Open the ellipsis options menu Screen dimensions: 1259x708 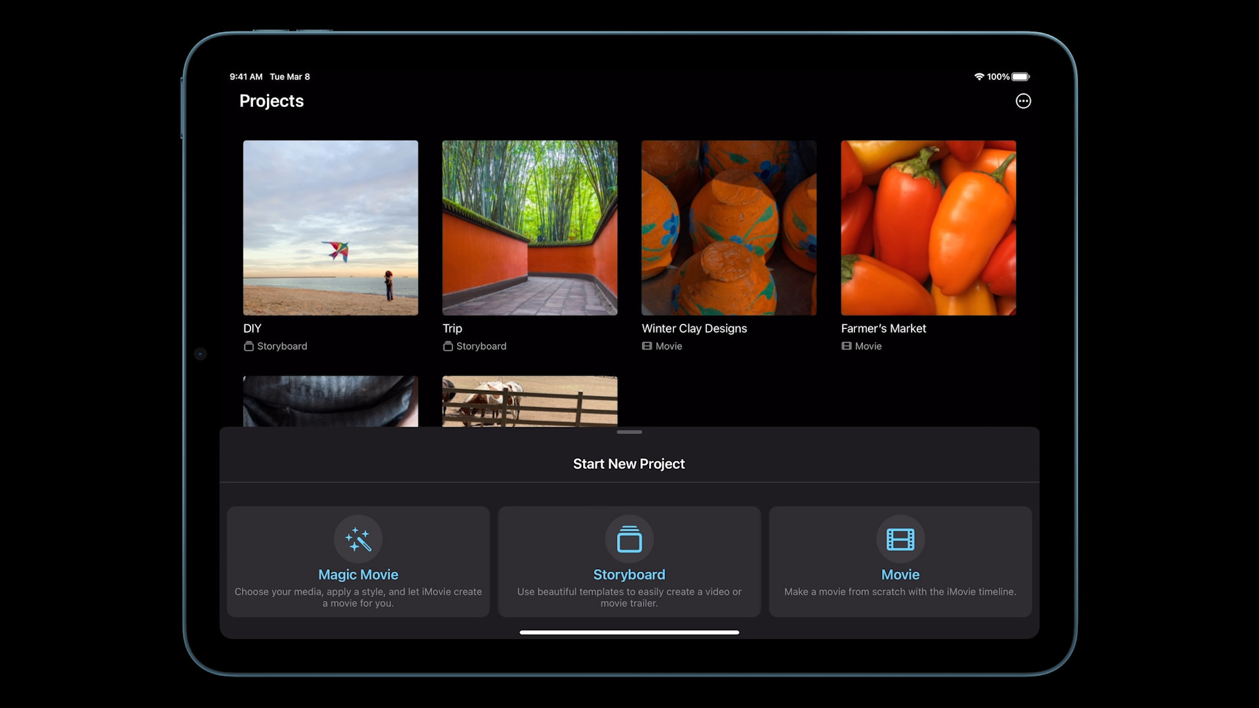coord(1024,100)
